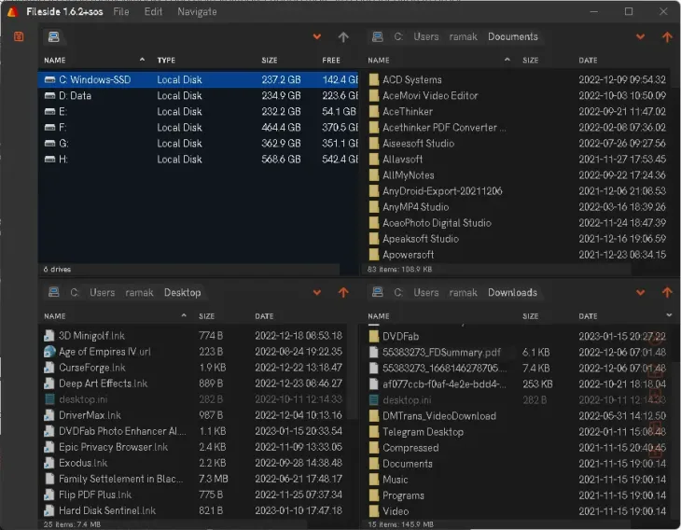This screenshot has width=681, height=530.
Task: Open the Navigate menu
Action: (x=196, y=12)
